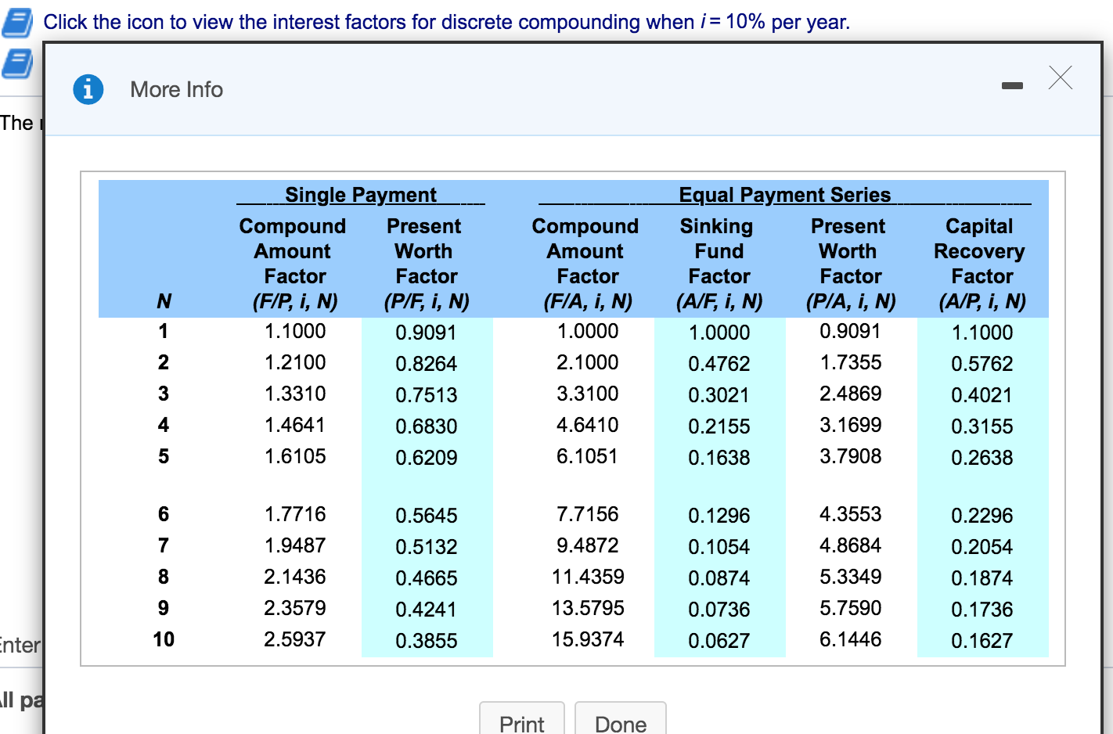Select the value 3.3100
The image size is (1113, 734).
588,394
